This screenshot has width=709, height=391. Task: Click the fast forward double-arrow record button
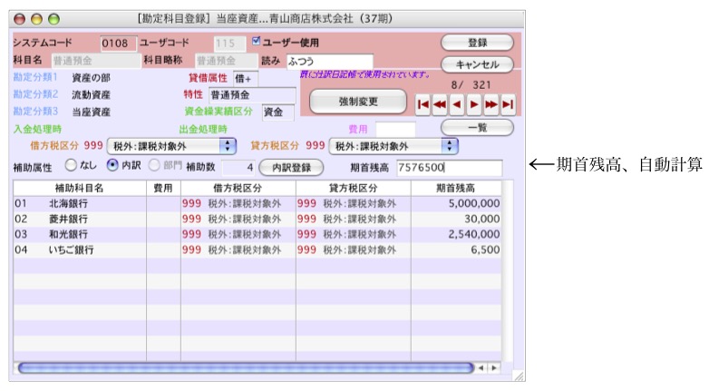point(490,104)
